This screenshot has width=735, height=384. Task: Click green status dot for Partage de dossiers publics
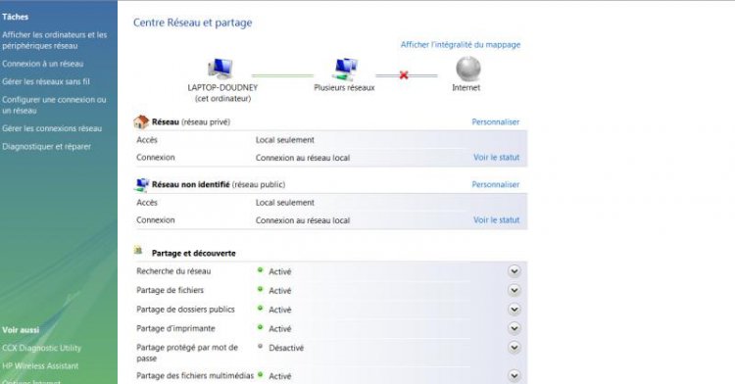pos(260,309)
